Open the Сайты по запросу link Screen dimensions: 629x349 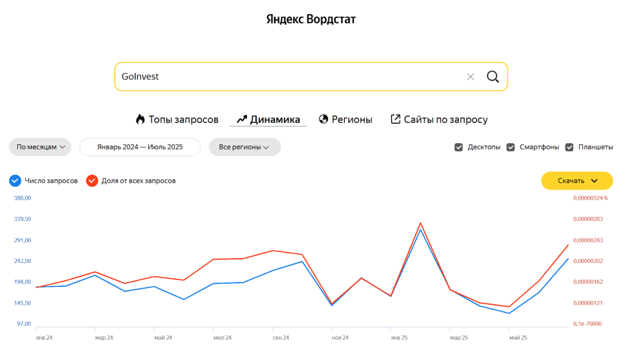(445, 119)
